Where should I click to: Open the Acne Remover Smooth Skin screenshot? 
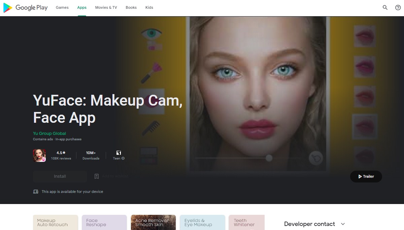[153, 223]
